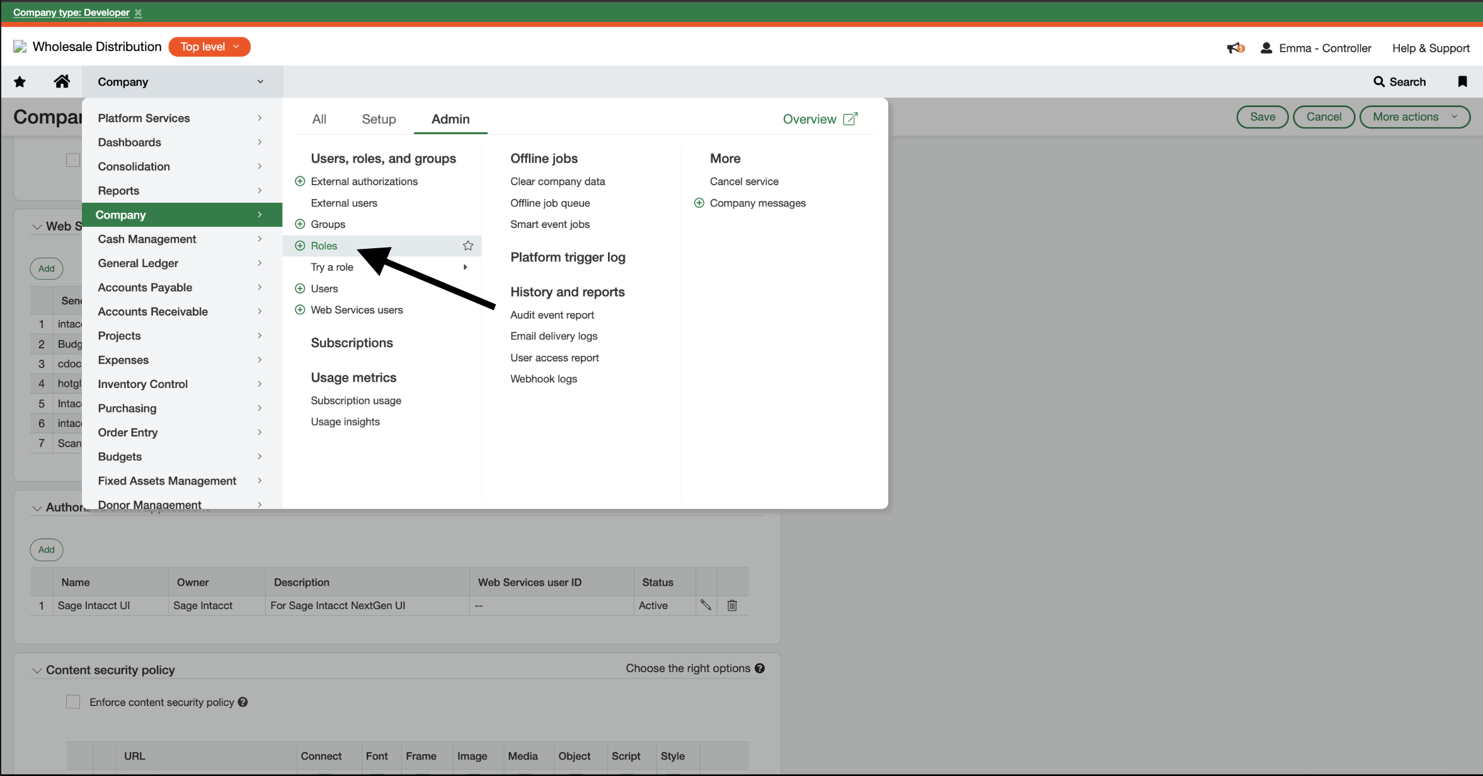Open the Top level entity dropdown
This screenshot has height=776, width=1483.
[209, 47]
